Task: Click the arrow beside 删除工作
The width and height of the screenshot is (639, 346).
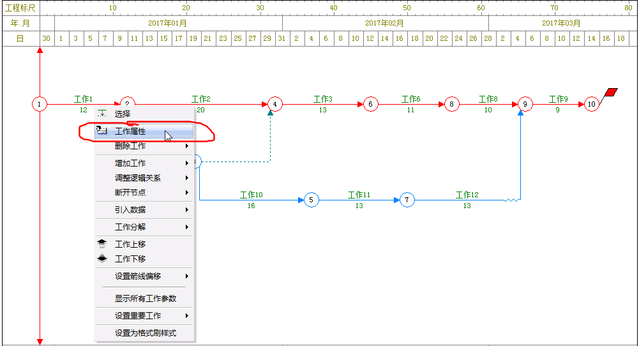Action: [x=186, y=146]
